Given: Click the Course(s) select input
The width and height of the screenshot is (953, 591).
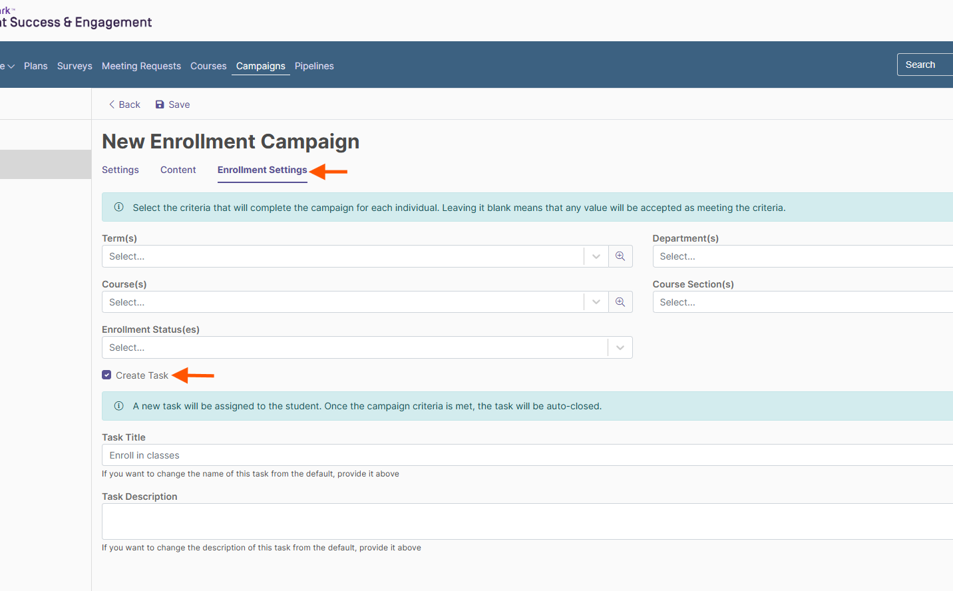Looking at the screenshot, I should (343, 302).
